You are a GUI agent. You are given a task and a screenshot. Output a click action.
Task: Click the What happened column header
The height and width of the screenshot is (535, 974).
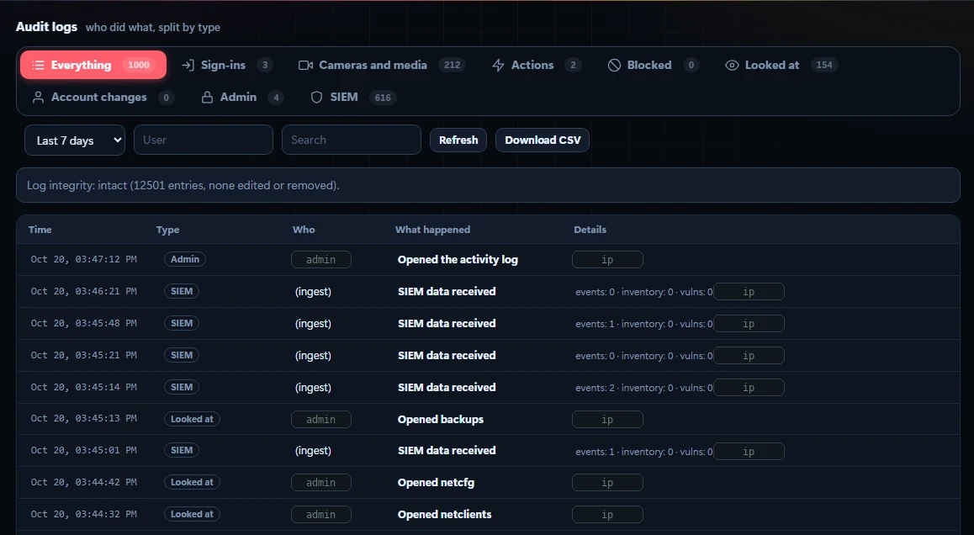[x=432, y=230]
